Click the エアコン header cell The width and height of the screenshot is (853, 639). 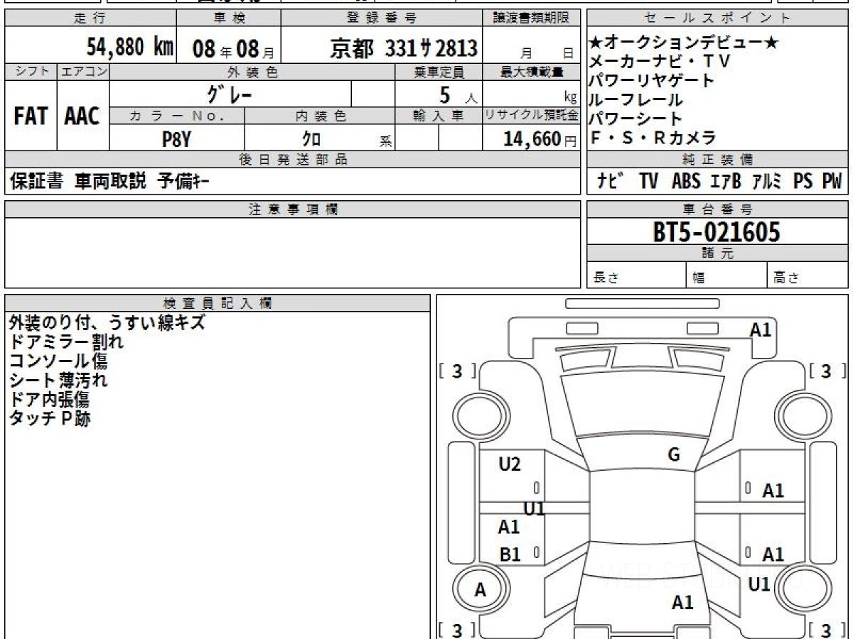pyautogui.click(x=83, y=72)
